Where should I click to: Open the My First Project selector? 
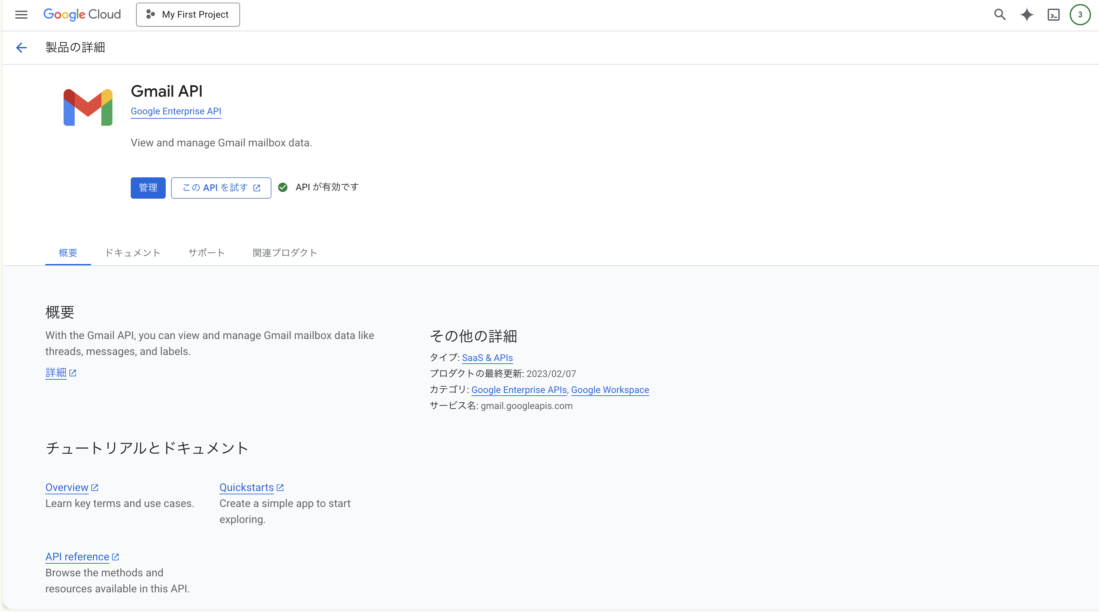click(x=188, y=15)
